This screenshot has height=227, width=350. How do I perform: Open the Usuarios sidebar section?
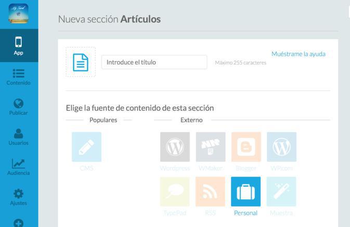(19, 137)
